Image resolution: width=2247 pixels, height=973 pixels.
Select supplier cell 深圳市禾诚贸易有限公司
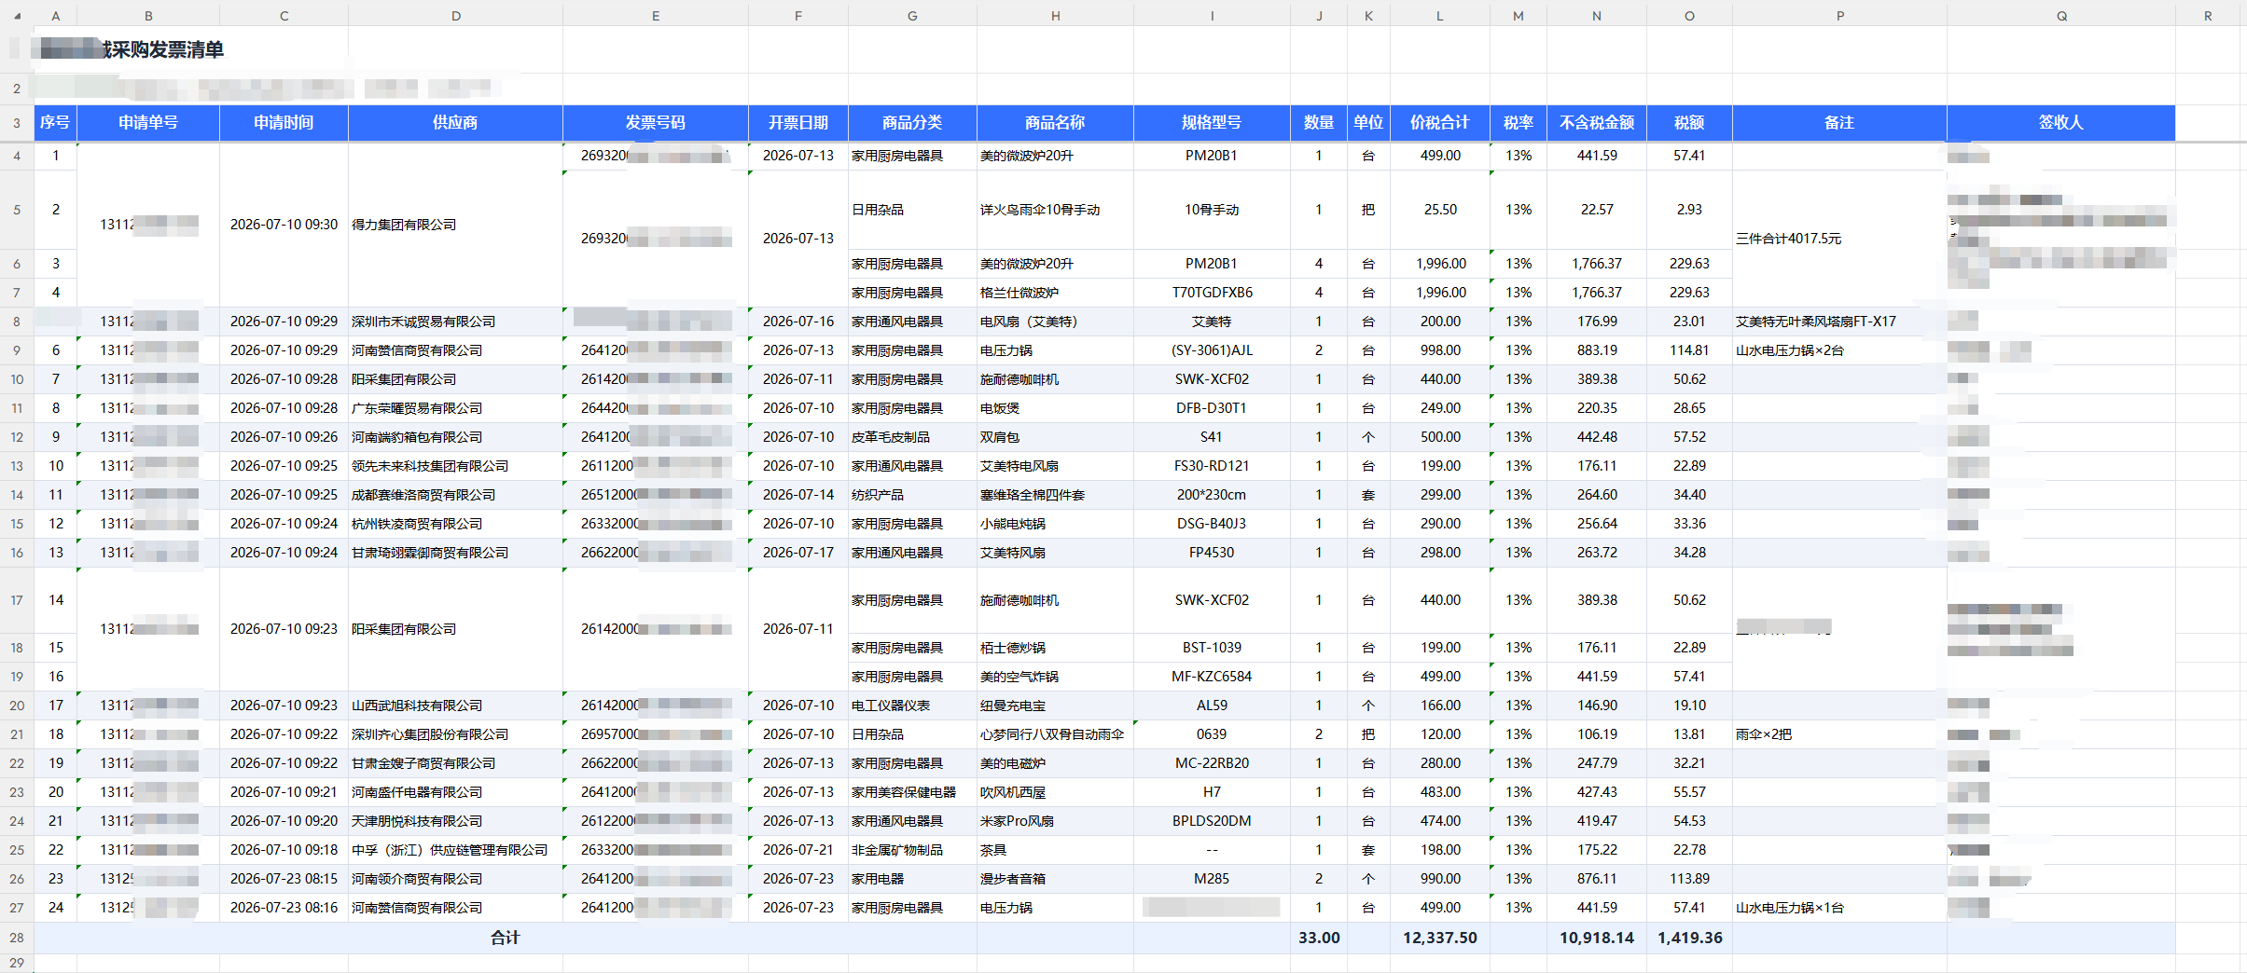pyautogui.click(x=455, y=322)
